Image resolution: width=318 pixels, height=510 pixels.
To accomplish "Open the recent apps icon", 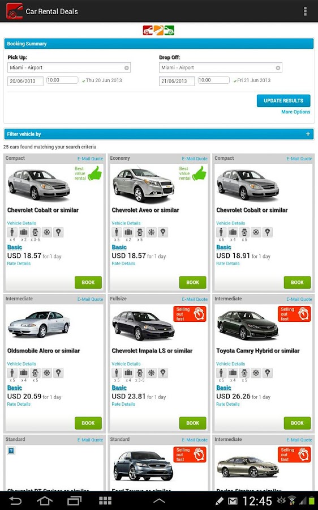I will (x=74, y=500).
